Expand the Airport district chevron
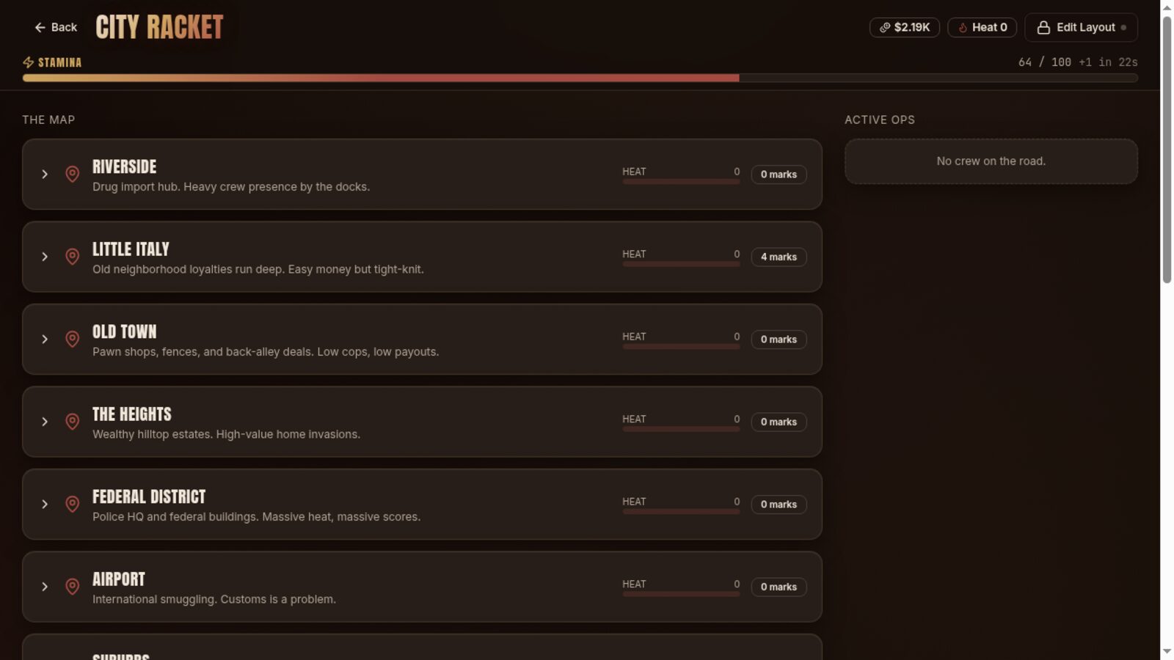 (45, 587)
